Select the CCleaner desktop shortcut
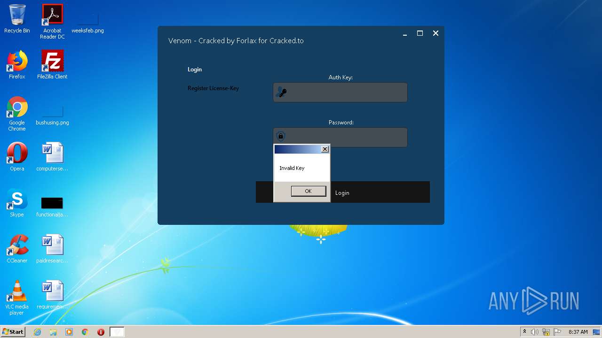The width and height of the screenshot is (602, 338). [x=17, y=249]
